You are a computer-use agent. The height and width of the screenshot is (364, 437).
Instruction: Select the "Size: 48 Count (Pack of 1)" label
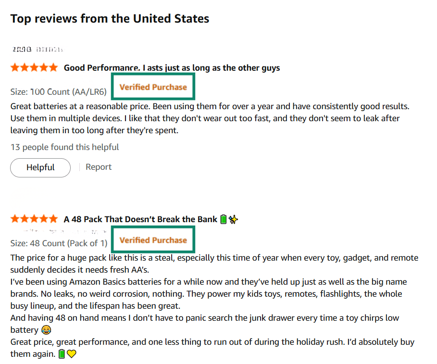pos(59,243)
